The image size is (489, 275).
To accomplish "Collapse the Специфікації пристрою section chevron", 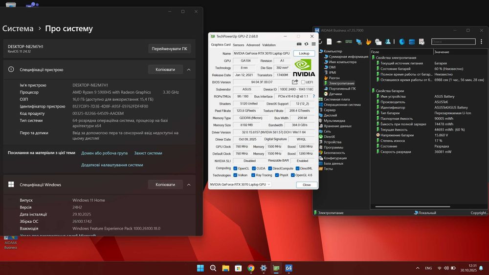I will point(189,69).
